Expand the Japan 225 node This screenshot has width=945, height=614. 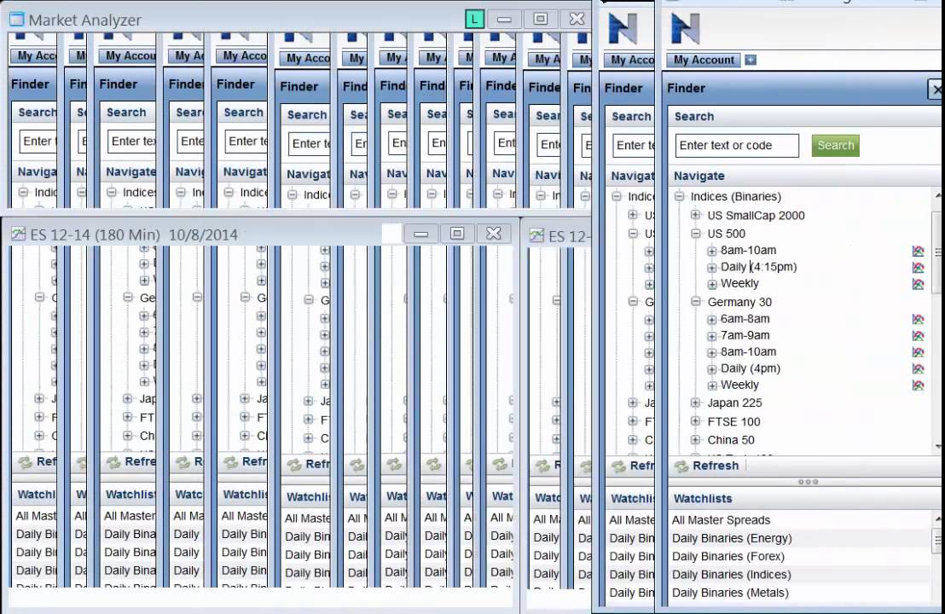click(x=695, y=403)
